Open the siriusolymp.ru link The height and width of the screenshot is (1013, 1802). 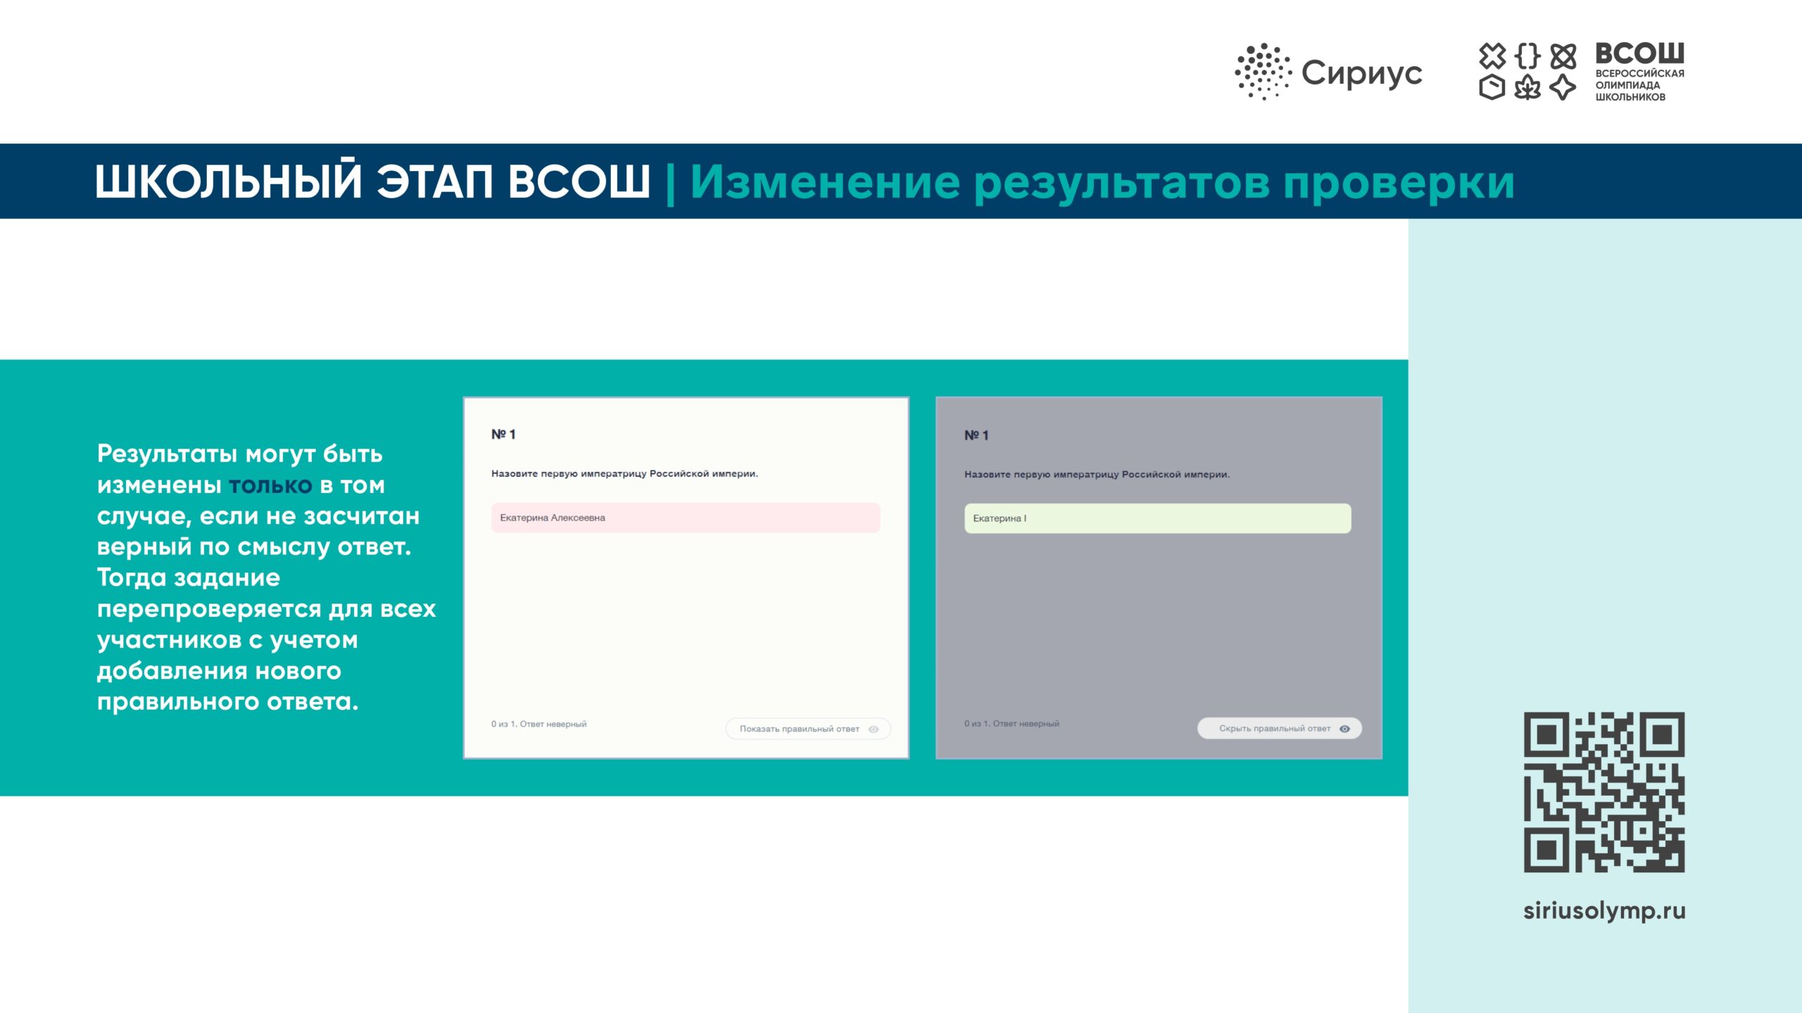click(x=1604, y=911)
